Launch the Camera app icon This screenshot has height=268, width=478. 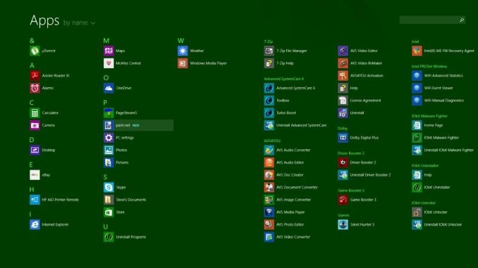[x=35, y=125]
